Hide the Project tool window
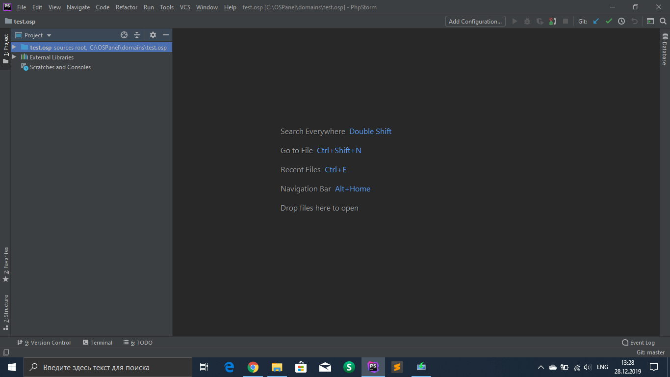 [x=166, y=35]
